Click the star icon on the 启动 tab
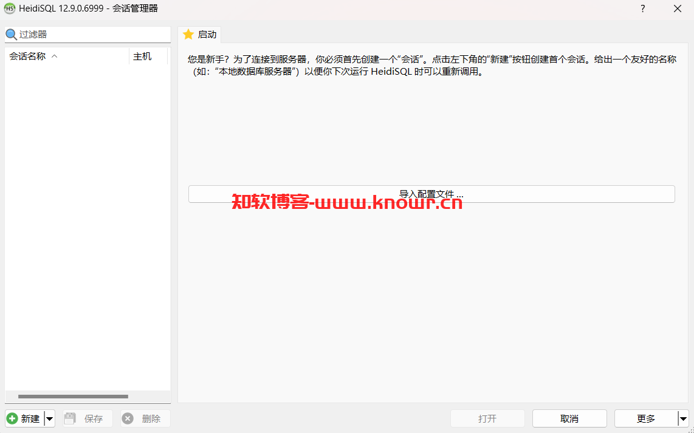The image size is (694, 433). pyautogui.click(x=188, y=35)
